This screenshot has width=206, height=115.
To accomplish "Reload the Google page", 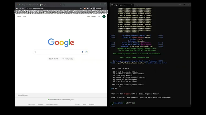I will pos(23,9).
